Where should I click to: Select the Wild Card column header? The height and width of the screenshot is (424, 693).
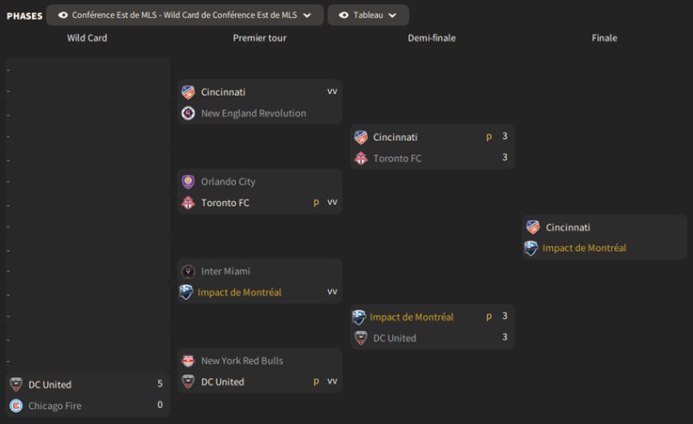(x=87, y=38)
